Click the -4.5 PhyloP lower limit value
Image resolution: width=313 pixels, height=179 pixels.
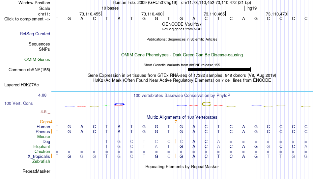pos(43,112)
